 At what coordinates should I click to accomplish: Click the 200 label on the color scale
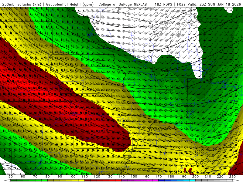pos(195,177)
